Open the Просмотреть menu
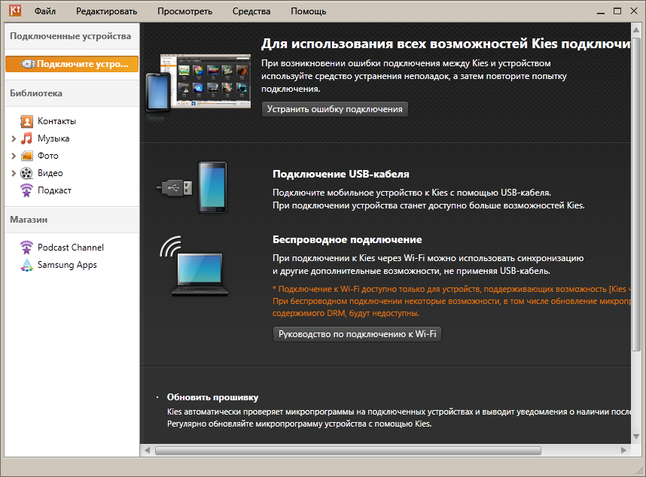 tap(184, 11)
